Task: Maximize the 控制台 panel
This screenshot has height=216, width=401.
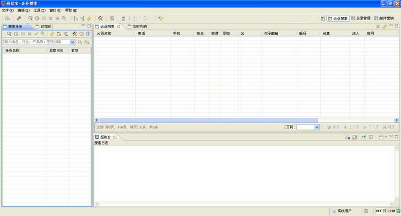Action: point(396,137)
